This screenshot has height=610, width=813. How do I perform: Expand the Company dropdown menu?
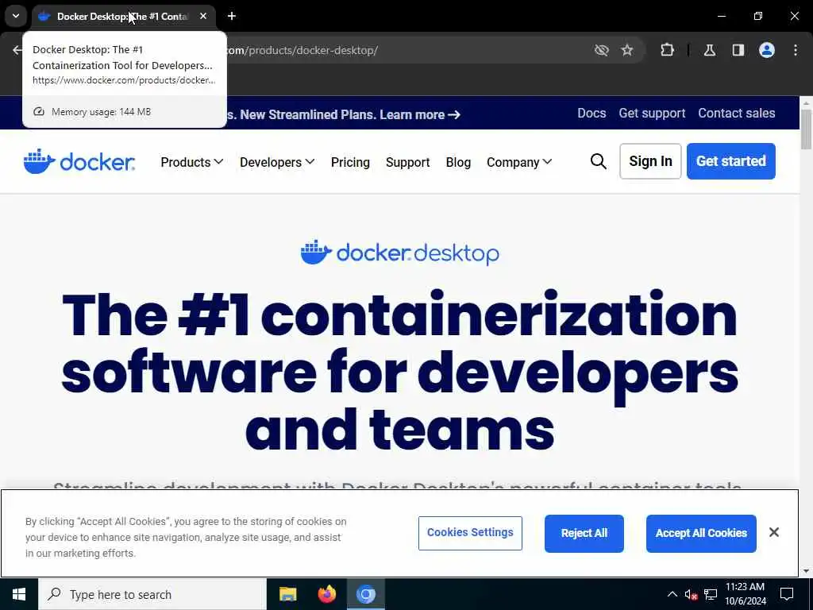[519, 162]
